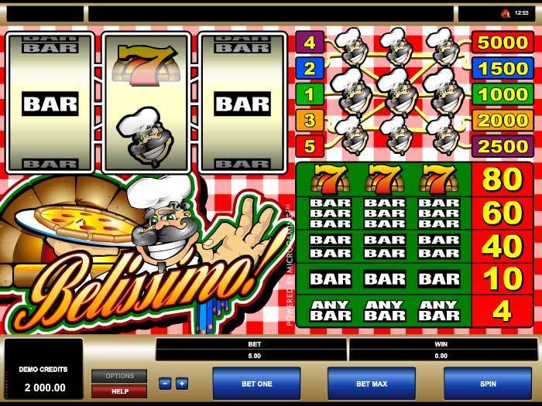The width and height of the screenshot is (542, 406).
Task: Click the 7 symbol on middle reel
Action: 146,66
